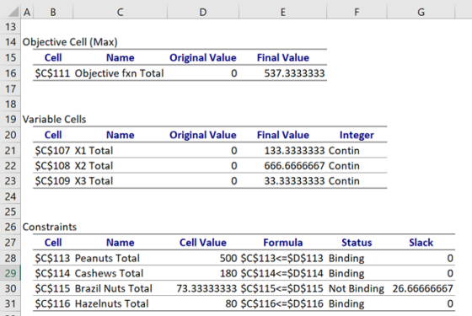Screen dimensions: 472x316
Task: Select column D header
Action: [203, 12]
